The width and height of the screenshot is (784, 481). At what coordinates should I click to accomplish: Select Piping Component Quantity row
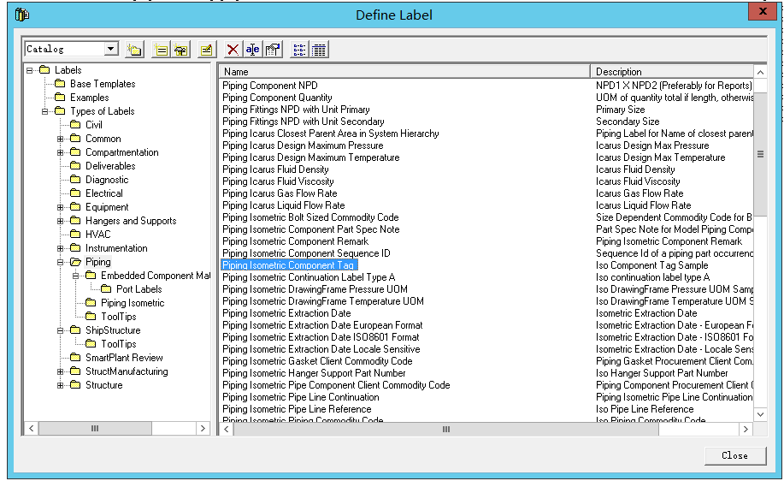(x=277, y=98)
